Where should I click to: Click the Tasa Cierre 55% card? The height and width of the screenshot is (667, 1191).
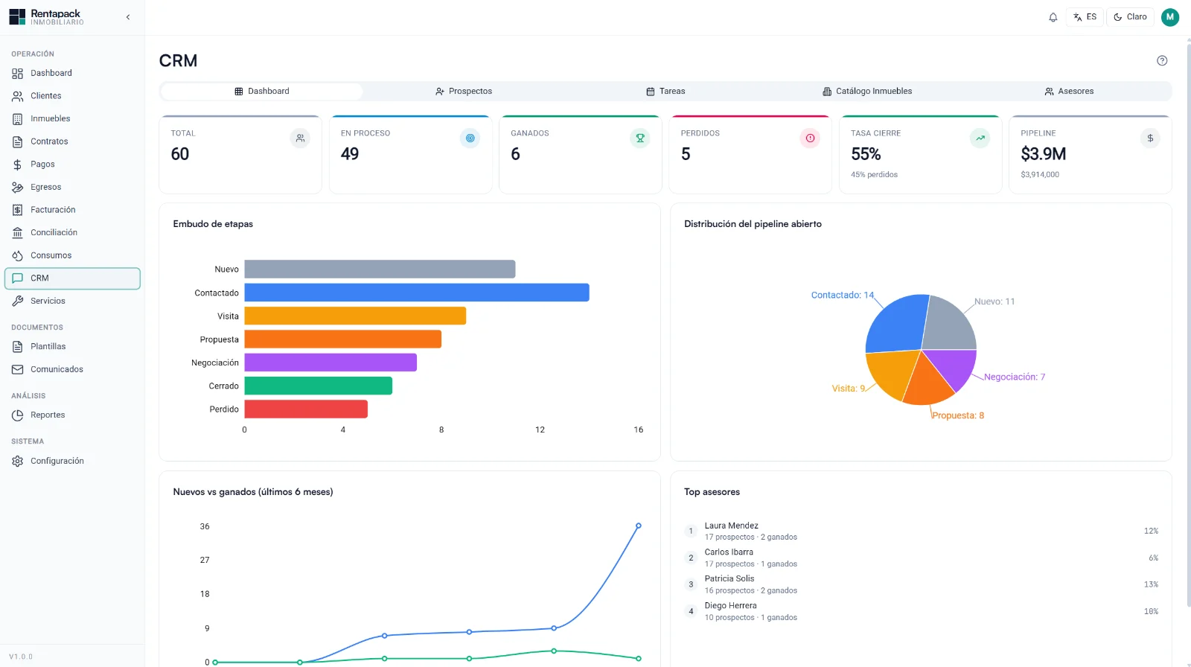point(921,155)
